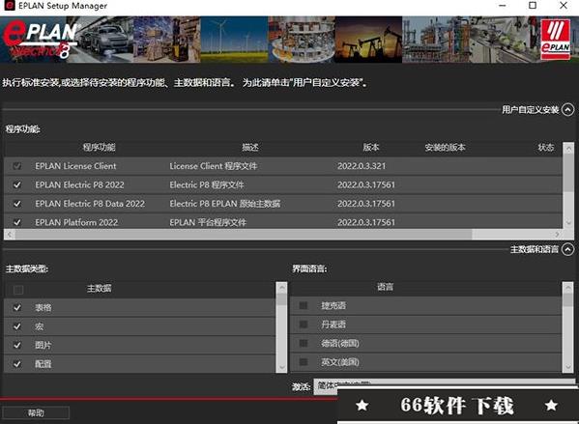Click the red EPLAN logo at banner right
The height and width of the screenshot is (424, 579).
[556, 40]
